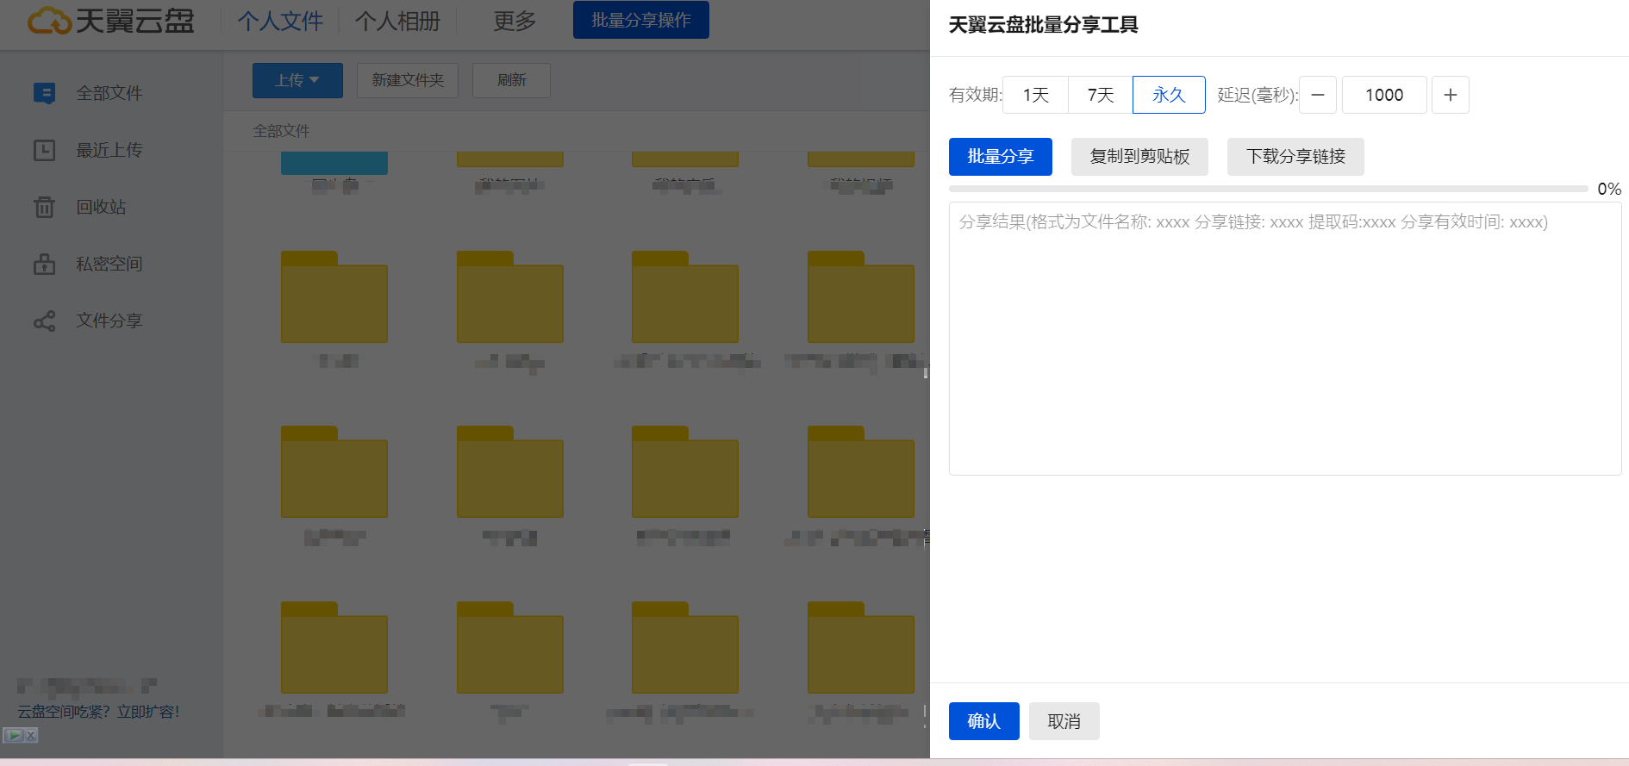Select 最近上传 in the sidebar

[109, 150]
